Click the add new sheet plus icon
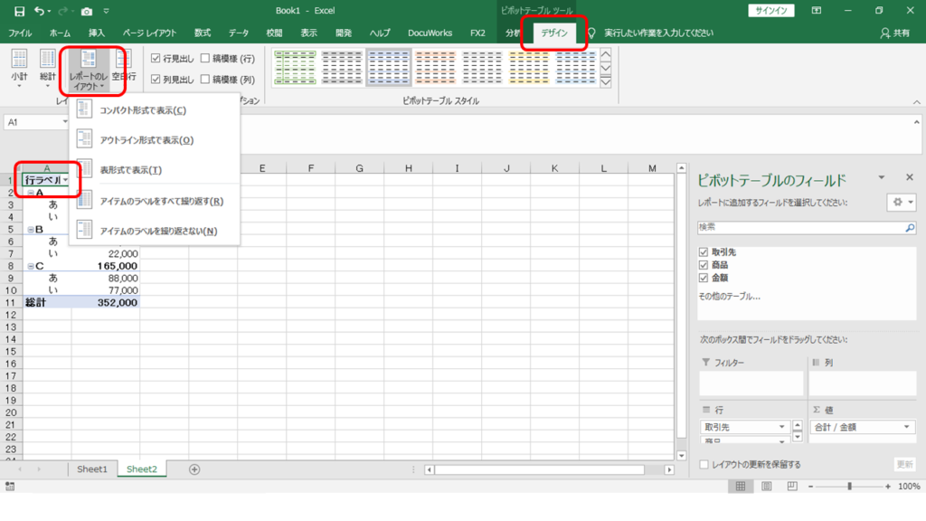Image resolution: width=926 pixels, height=521 pixels. 194,469
